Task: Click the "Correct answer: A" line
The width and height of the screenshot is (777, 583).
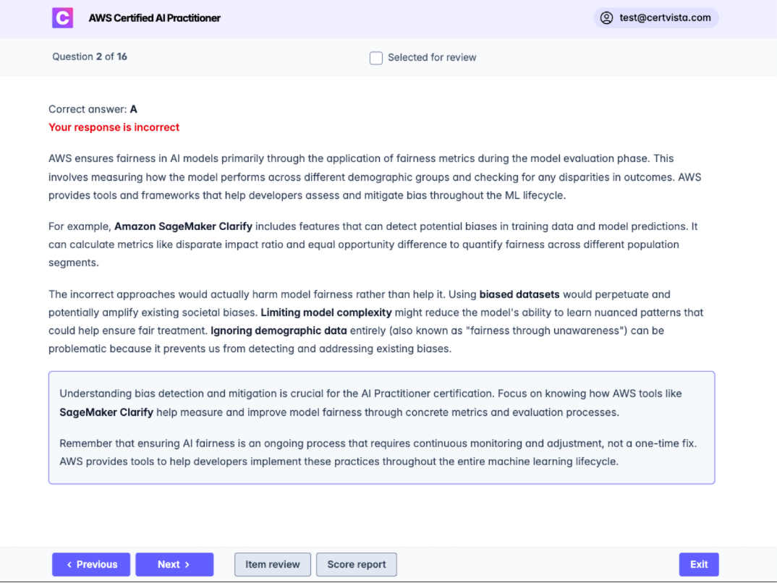Action: pyautogui.click(x=93, y=109)
